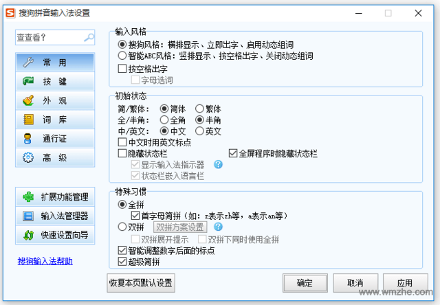Viewport: 440px width, 305px height.
Task: Select 全拼 radio button
Action: point(122,204)
